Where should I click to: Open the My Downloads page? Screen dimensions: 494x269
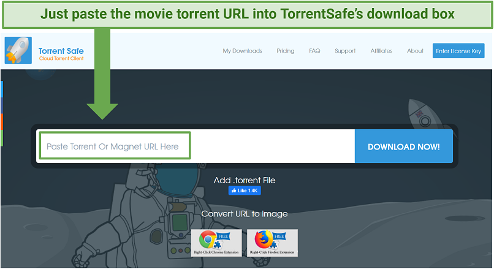(x=242, y=51)
